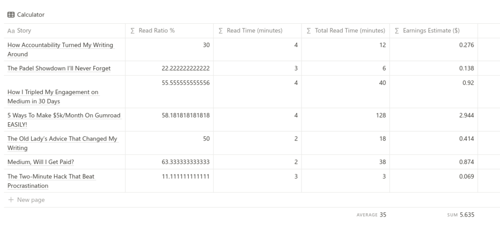Click sigma icon beside Read Ratio %
The width and height of the screenshot is (500, 241).
point(132,31)
